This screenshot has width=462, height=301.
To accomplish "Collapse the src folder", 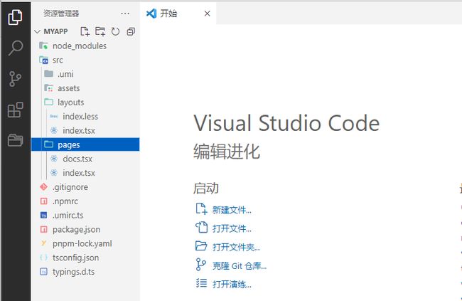I will point(85,60).
